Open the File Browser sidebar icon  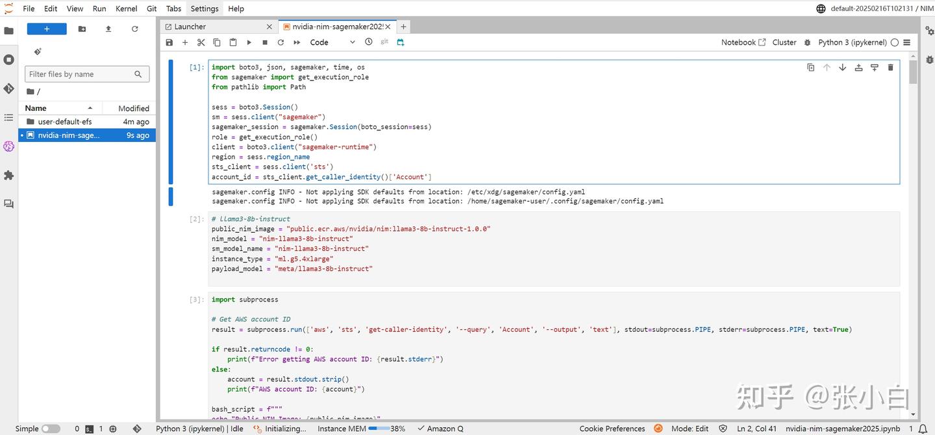8,30
